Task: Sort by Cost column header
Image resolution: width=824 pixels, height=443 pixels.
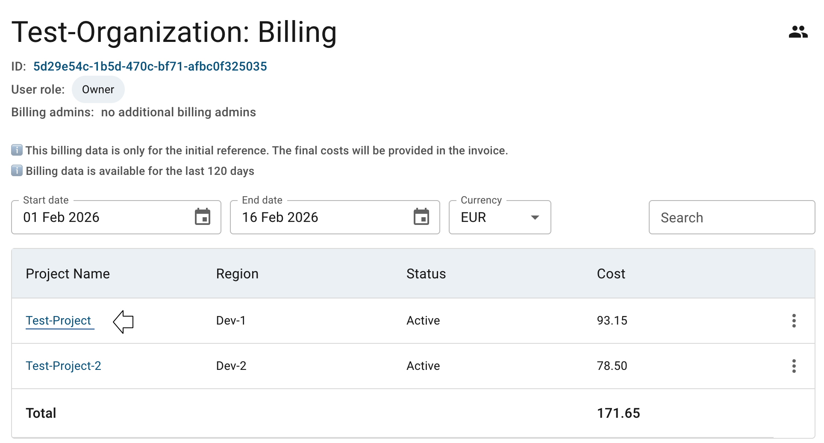Action: pos(611,274)
